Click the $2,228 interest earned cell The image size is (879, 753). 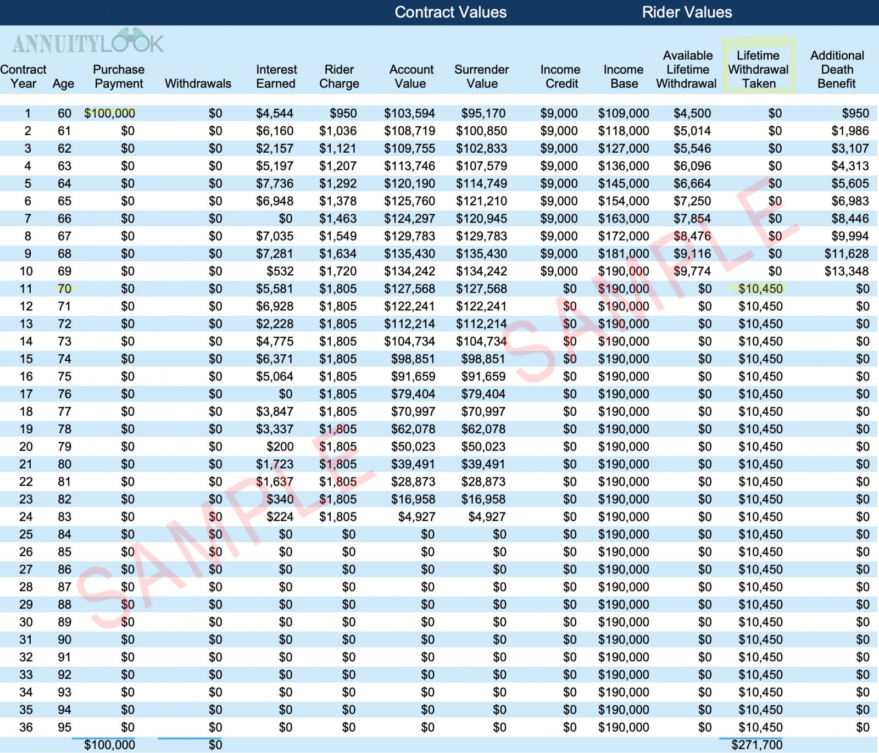pos(275,323)
